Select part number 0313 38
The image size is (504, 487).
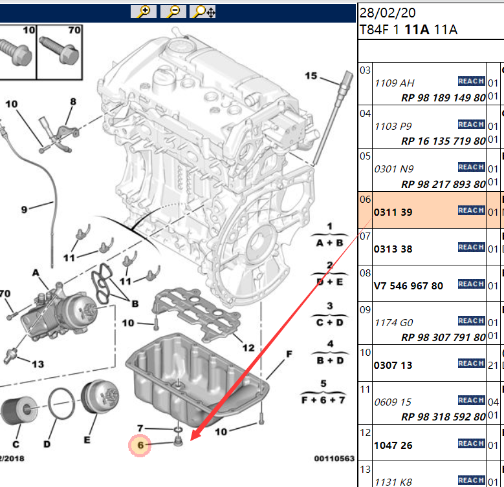pyautogui.click(x=393, y=249)
